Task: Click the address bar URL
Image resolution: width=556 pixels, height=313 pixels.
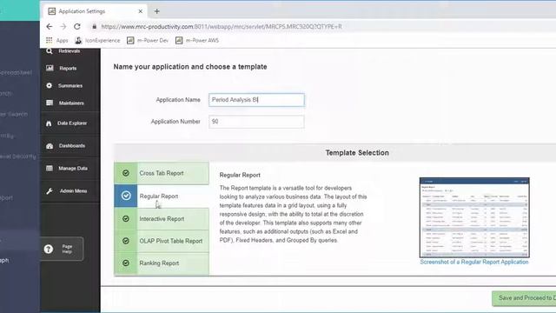Action: 222,27
